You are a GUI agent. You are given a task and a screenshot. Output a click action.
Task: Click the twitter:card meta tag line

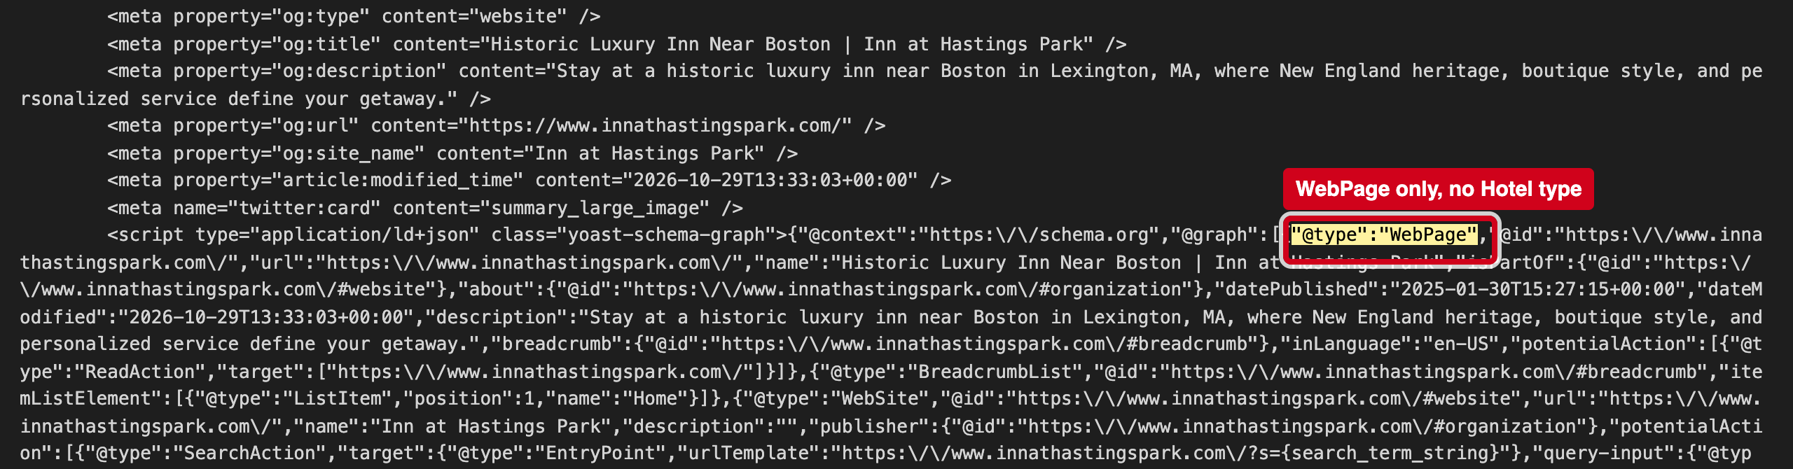(425, 208)
